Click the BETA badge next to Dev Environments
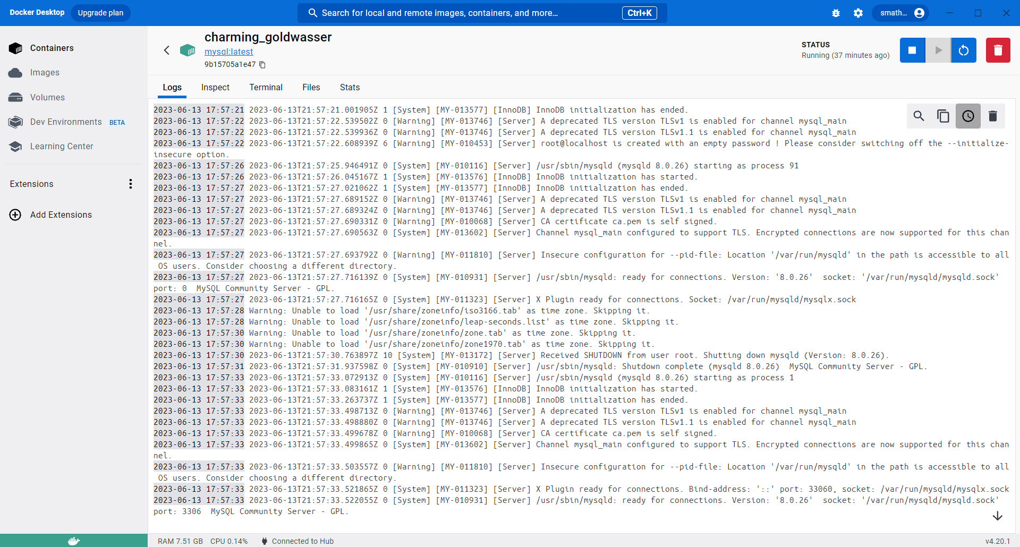Viewport: 1020px width, 547px height. pos(117,123)
